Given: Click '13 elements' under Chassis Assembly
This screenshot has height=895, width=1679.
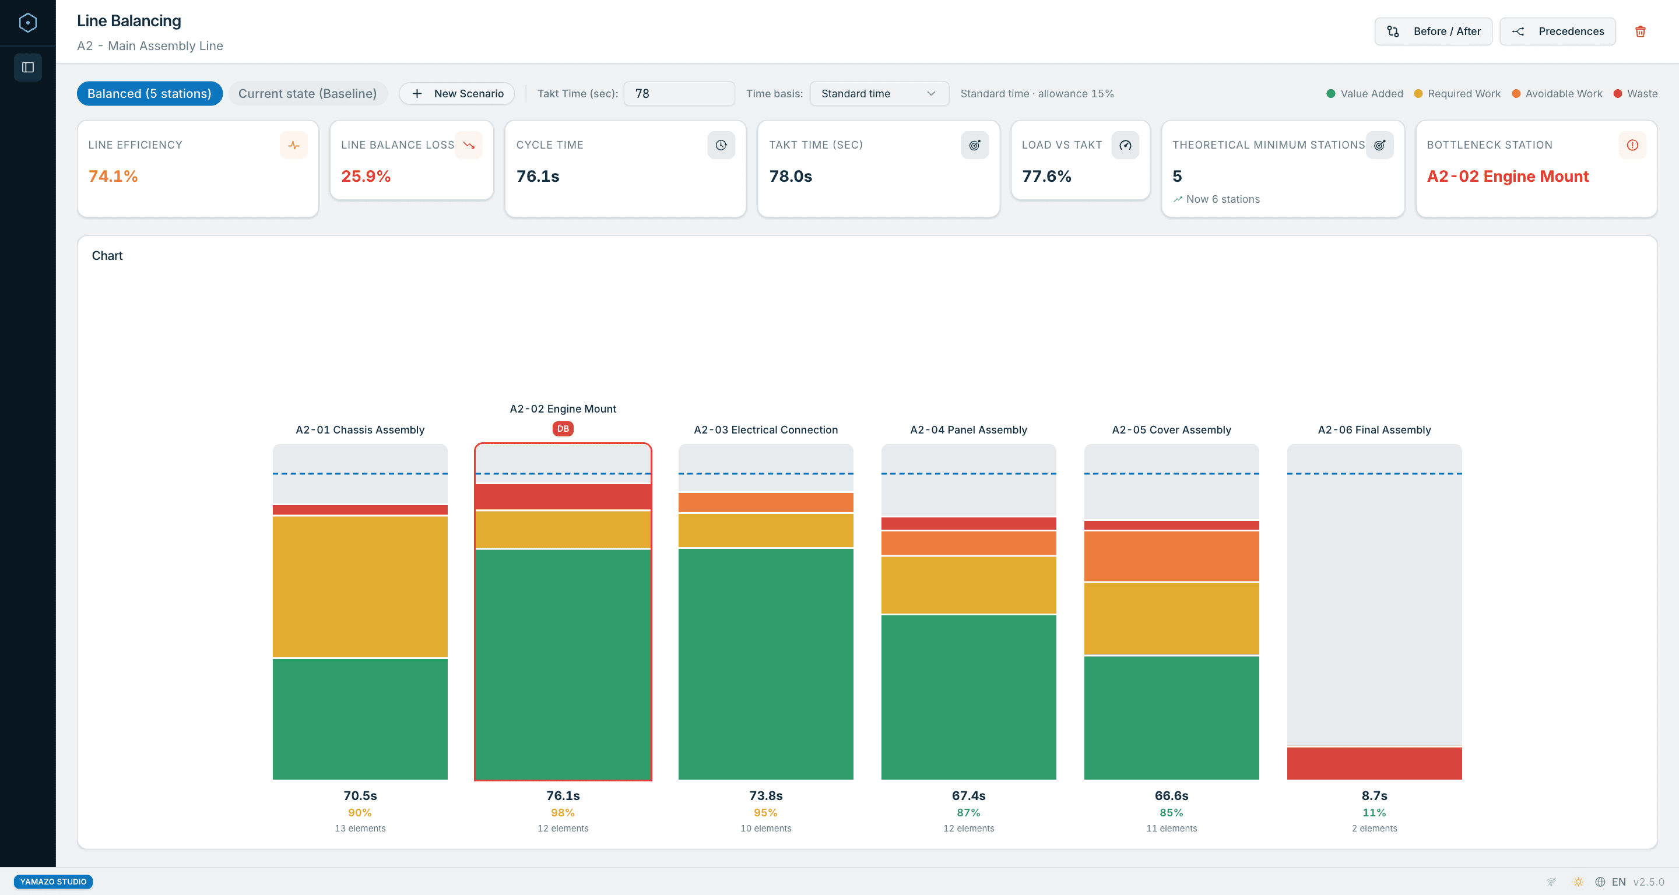Looking at the screenshot, I should (x=360, y=829).
